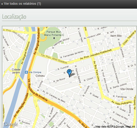Click the 'Vd. República da Armênia' road label
Image resolution: width=137 pixels, height=128 pixels.
pos(37,90)
